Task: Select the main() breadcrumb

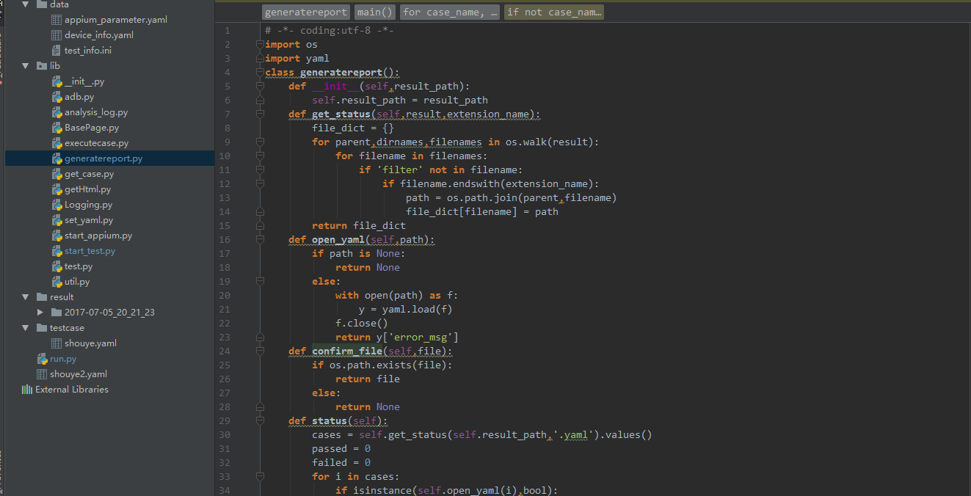Action: click(x=375, y=12)
